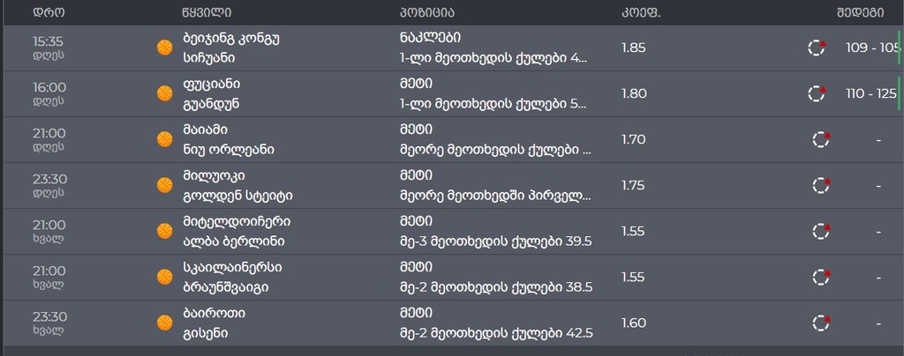This screenshot has width=904, height=356.
Task: Click status circle in მილუოკი row
Action: point(821,185)
